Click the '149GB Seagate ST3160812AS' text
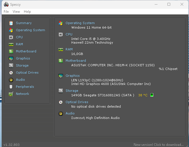Screen dimensions: 189x147 96,95
